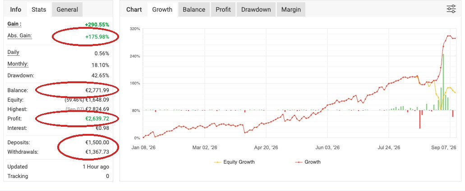Screen dimensions: 465x191
Task: Click the Jun 03, '26 axis date
Action: tap(327, 147)
